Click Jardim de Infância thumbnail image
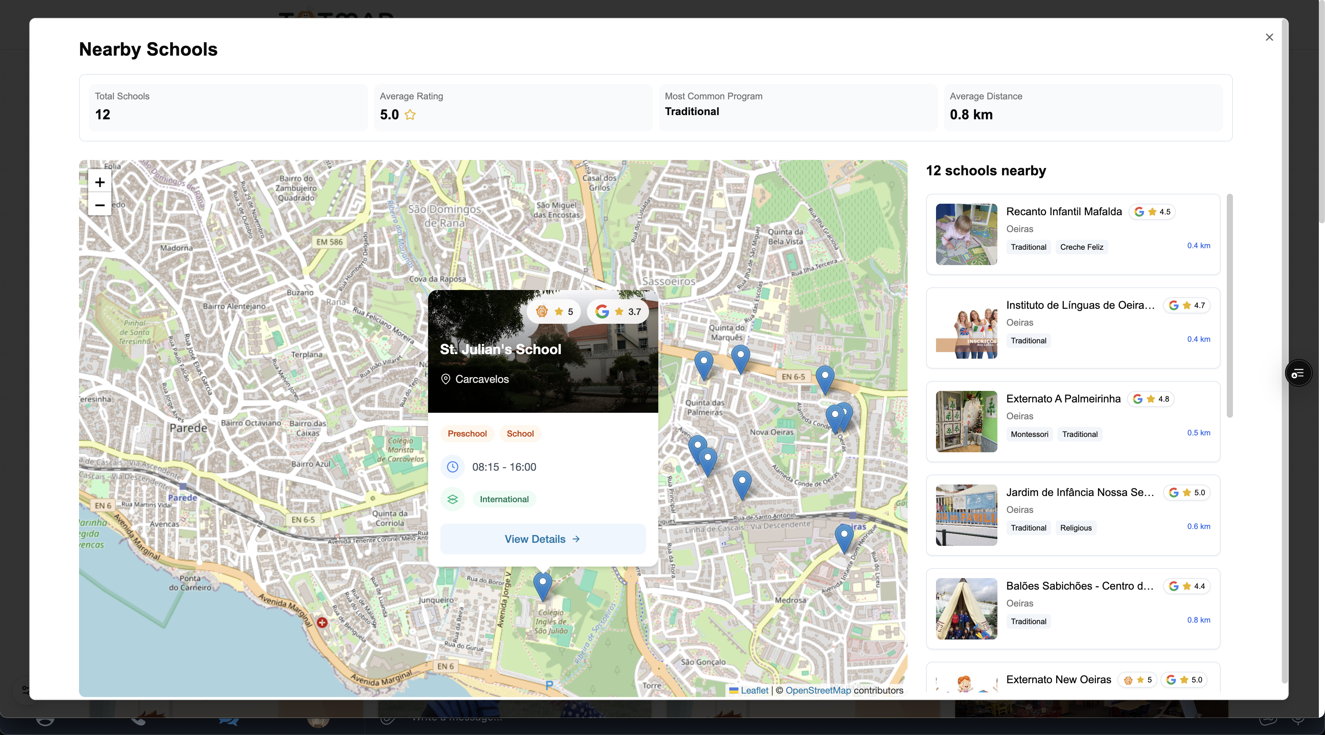Image resolution: width=1325 pixels, height=735 pixels. [966, 515]
